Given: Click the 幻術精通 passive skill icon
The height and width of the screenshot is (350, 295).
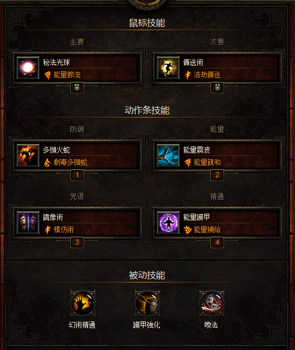Looking at the screenshot, I should pyautogui.click(x=82, y=303).
